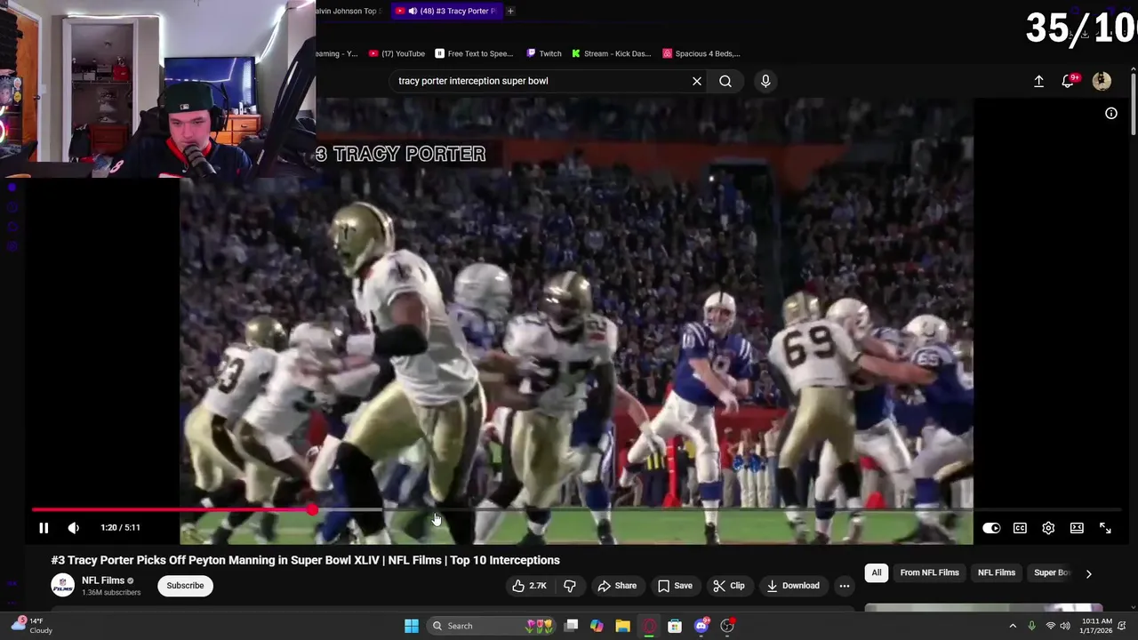Open more actions three-dot menu
Viewport: 1138px width, 640px height.
845,586
